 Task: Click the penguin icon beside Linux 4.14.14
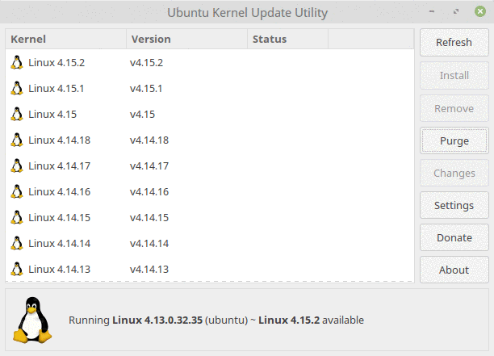tap(17, 243)
